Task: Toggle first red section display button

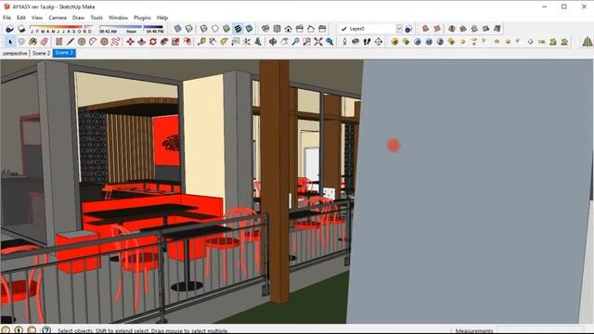Action: tap(425, 29)
